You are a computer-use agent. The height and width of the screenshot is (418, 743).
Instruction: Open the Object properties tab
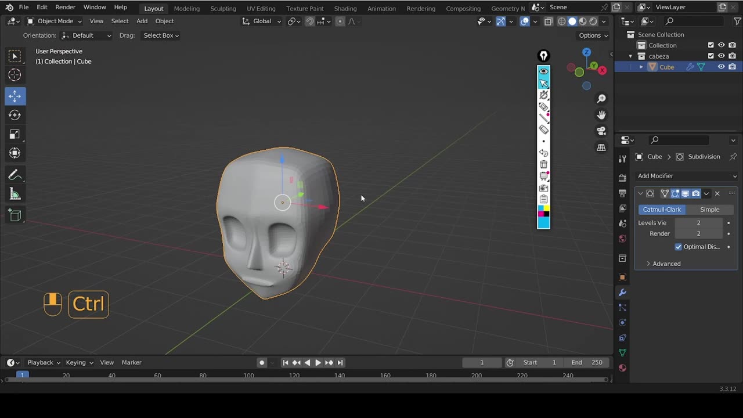tap(622, 278)
